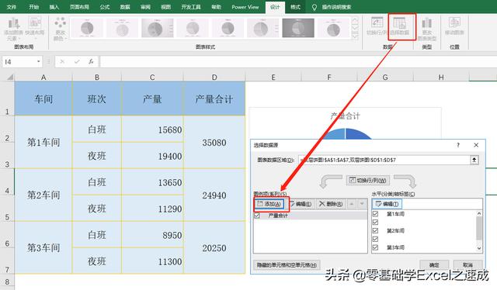Show previous chart styles row with up arrow

click(x=355, y=20)
